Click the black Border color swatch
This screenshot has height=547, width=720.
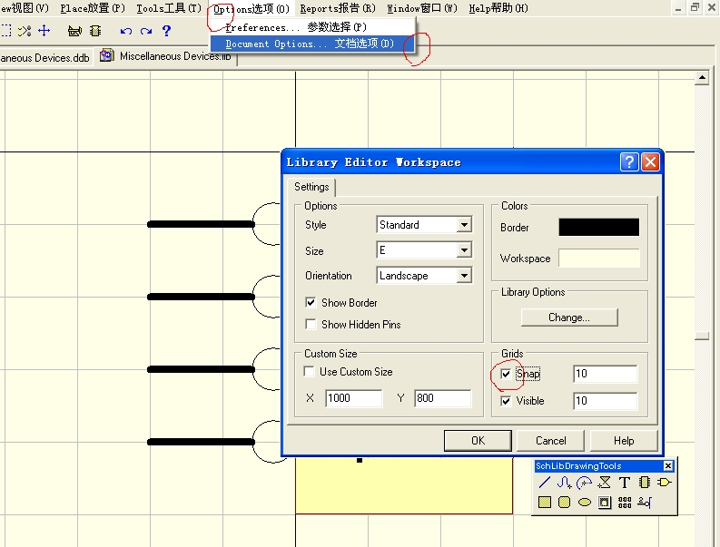click(x=598, y=228)
